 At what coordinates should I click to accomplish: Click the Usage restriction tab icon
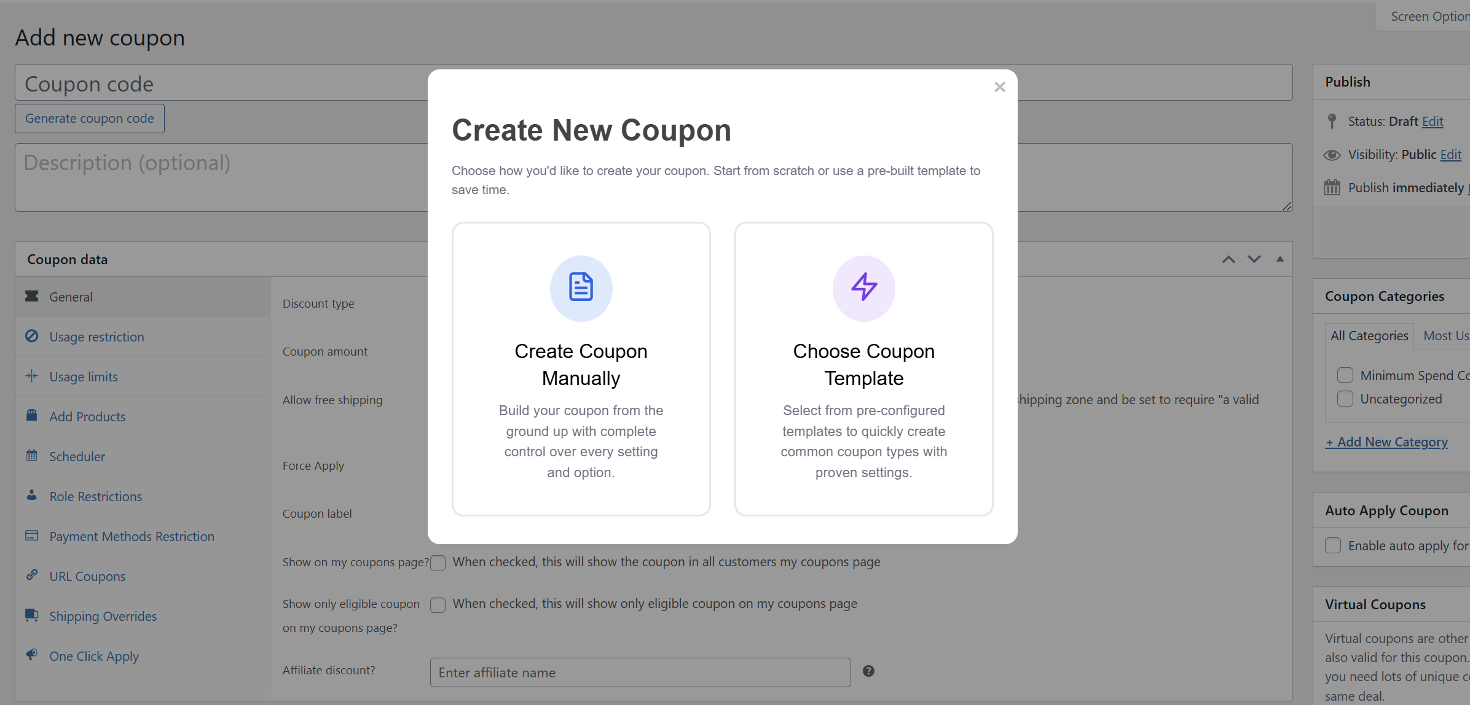[32, 336]
